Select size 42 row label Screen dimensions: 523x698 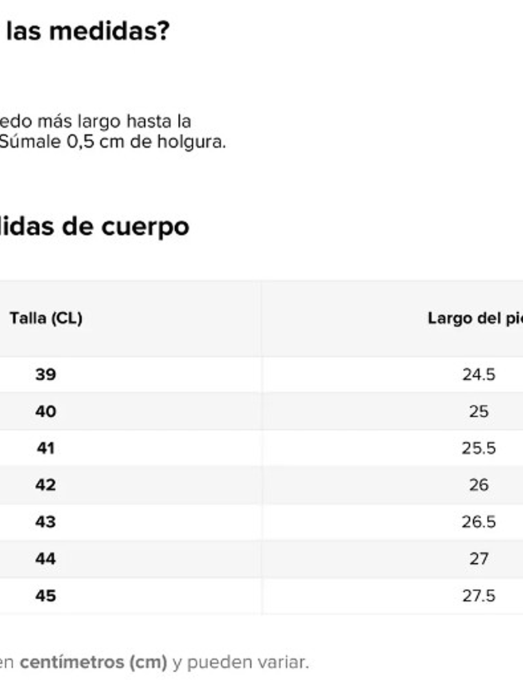[x=45, y=484]
